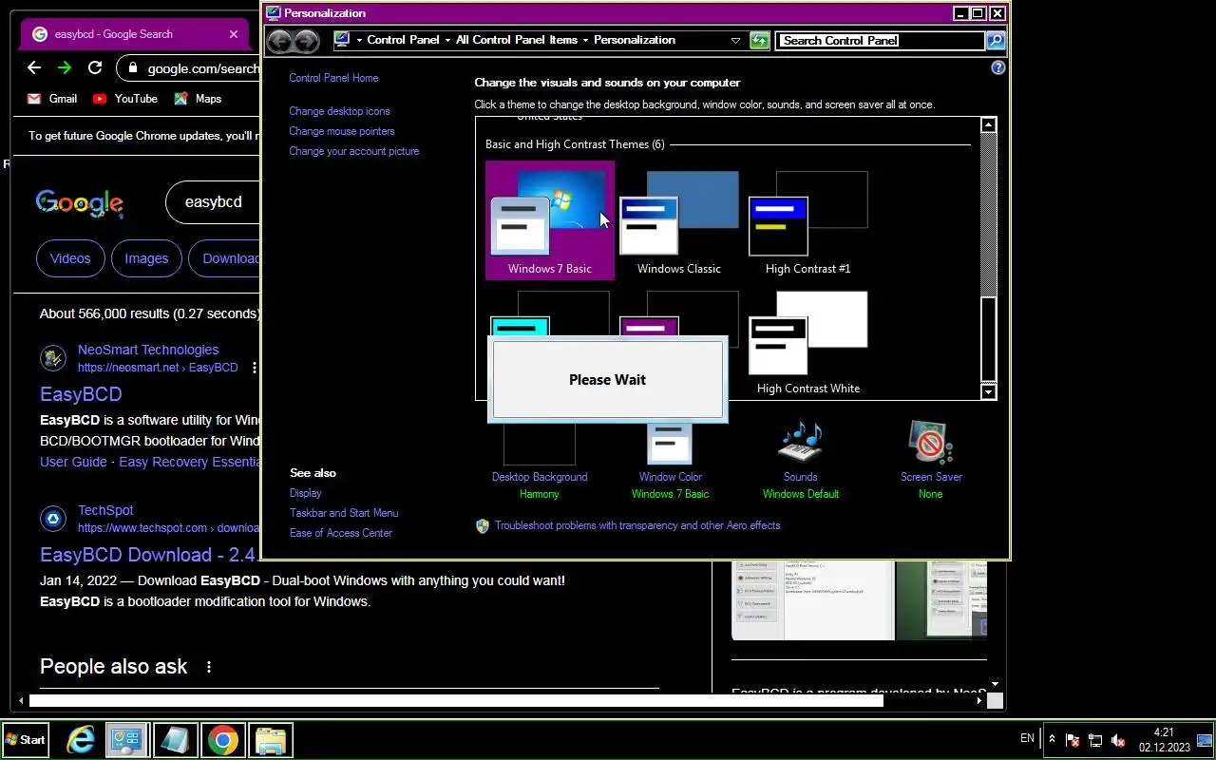
Task: Choose the Windows Classic theme
Action: point(678,220)
